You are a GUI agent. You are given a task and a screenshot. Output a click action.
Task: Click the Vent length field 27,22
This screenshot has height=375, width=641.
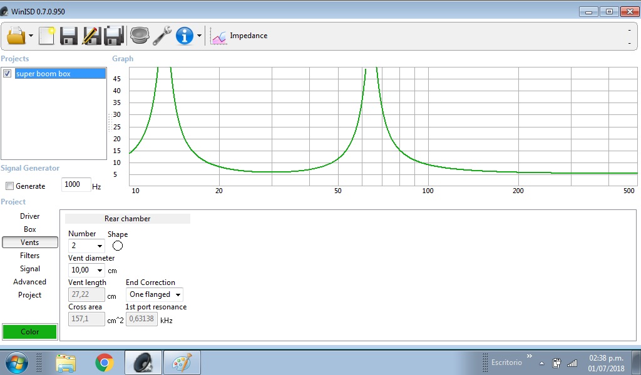pyautogui.click(x=86, y=294)
